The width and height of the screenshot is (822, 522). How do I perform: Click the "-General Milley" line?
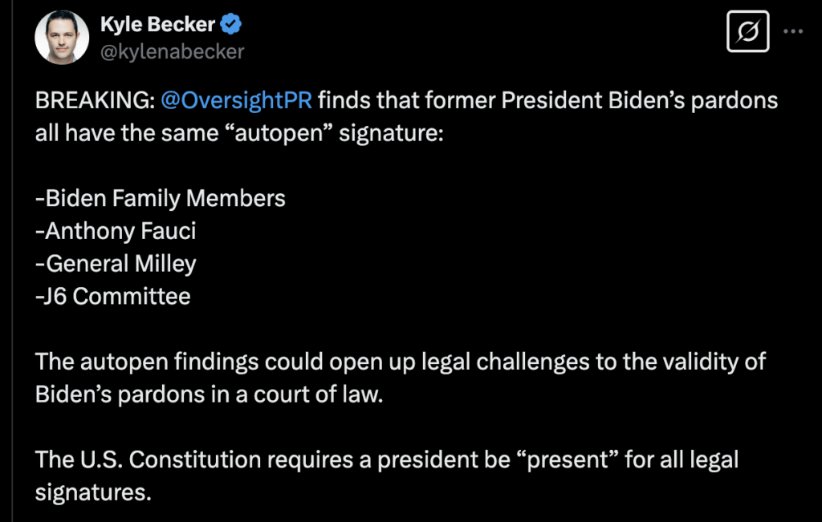coord(116,264)
